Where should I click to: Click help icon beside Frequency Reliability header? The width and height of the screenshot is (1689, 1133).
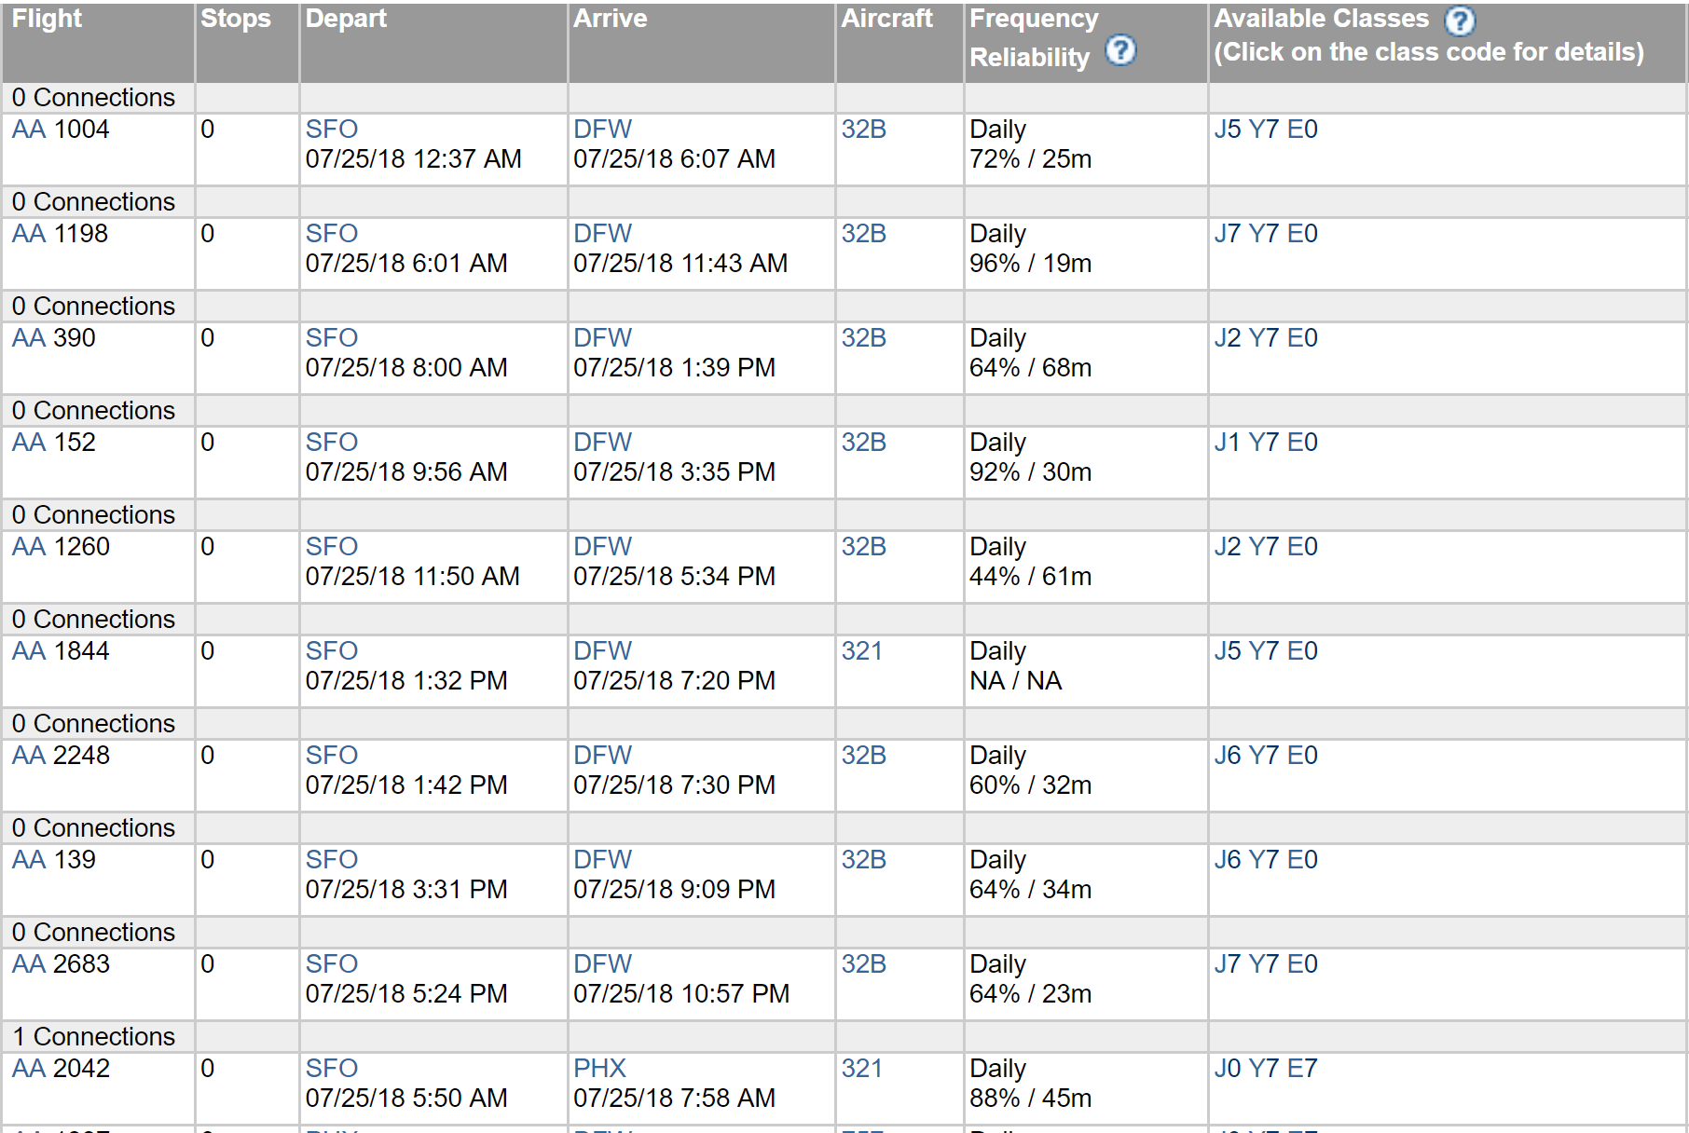click(1120, 50)
